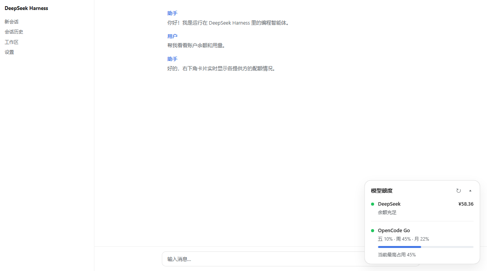Select the DeepSeek provider name
The image size is (487, 271).
pos(389,204)
